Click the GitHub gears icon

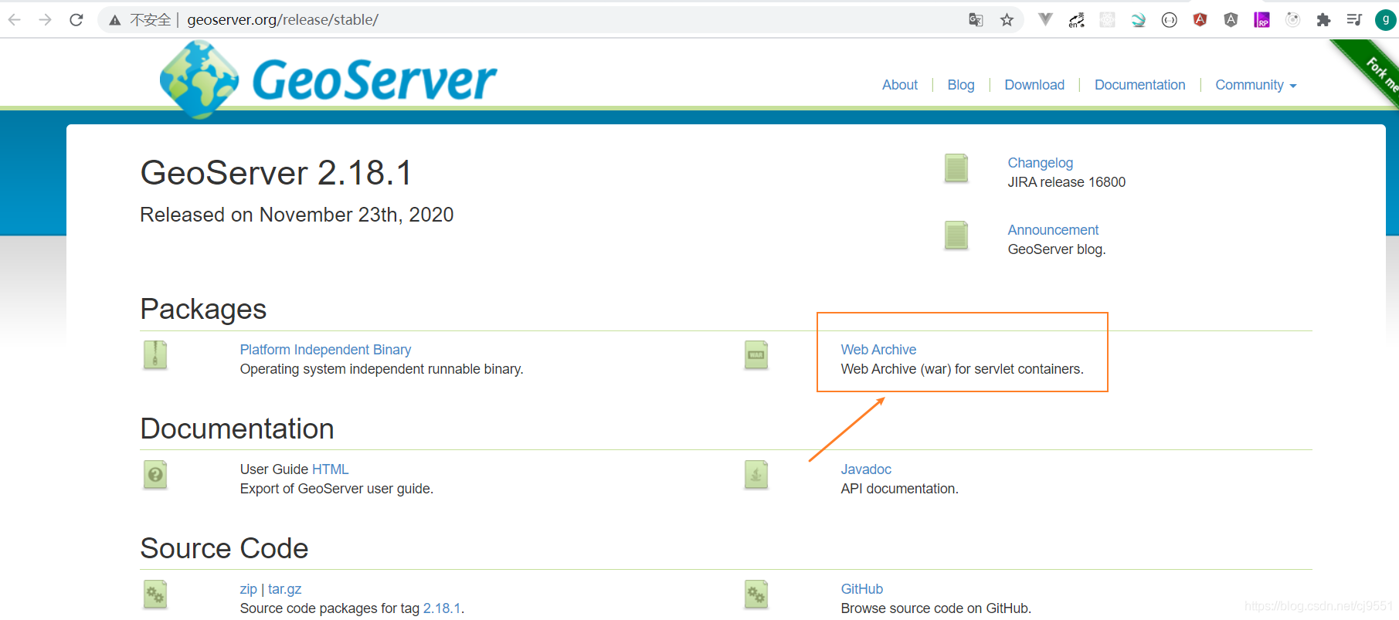pyautogui.click(x=756, y=595)
